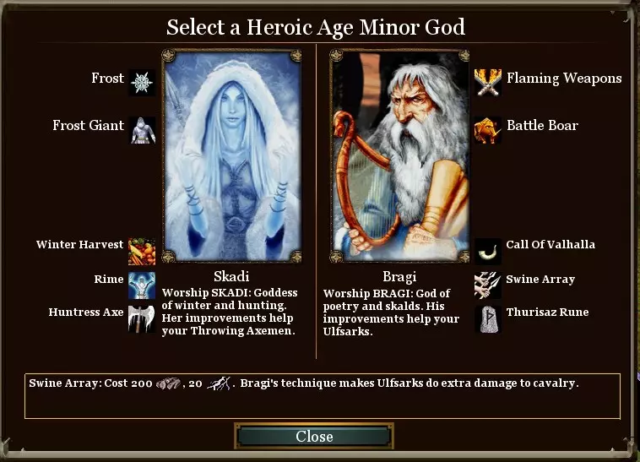Screen dimensions: 640x462
Task: Choose Skadi by clicking her portrait
Action: 231,156
